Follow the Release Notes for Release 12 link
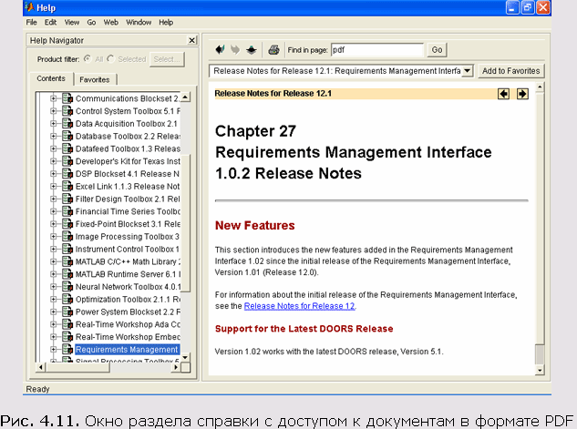 click(x=299, y=306)
